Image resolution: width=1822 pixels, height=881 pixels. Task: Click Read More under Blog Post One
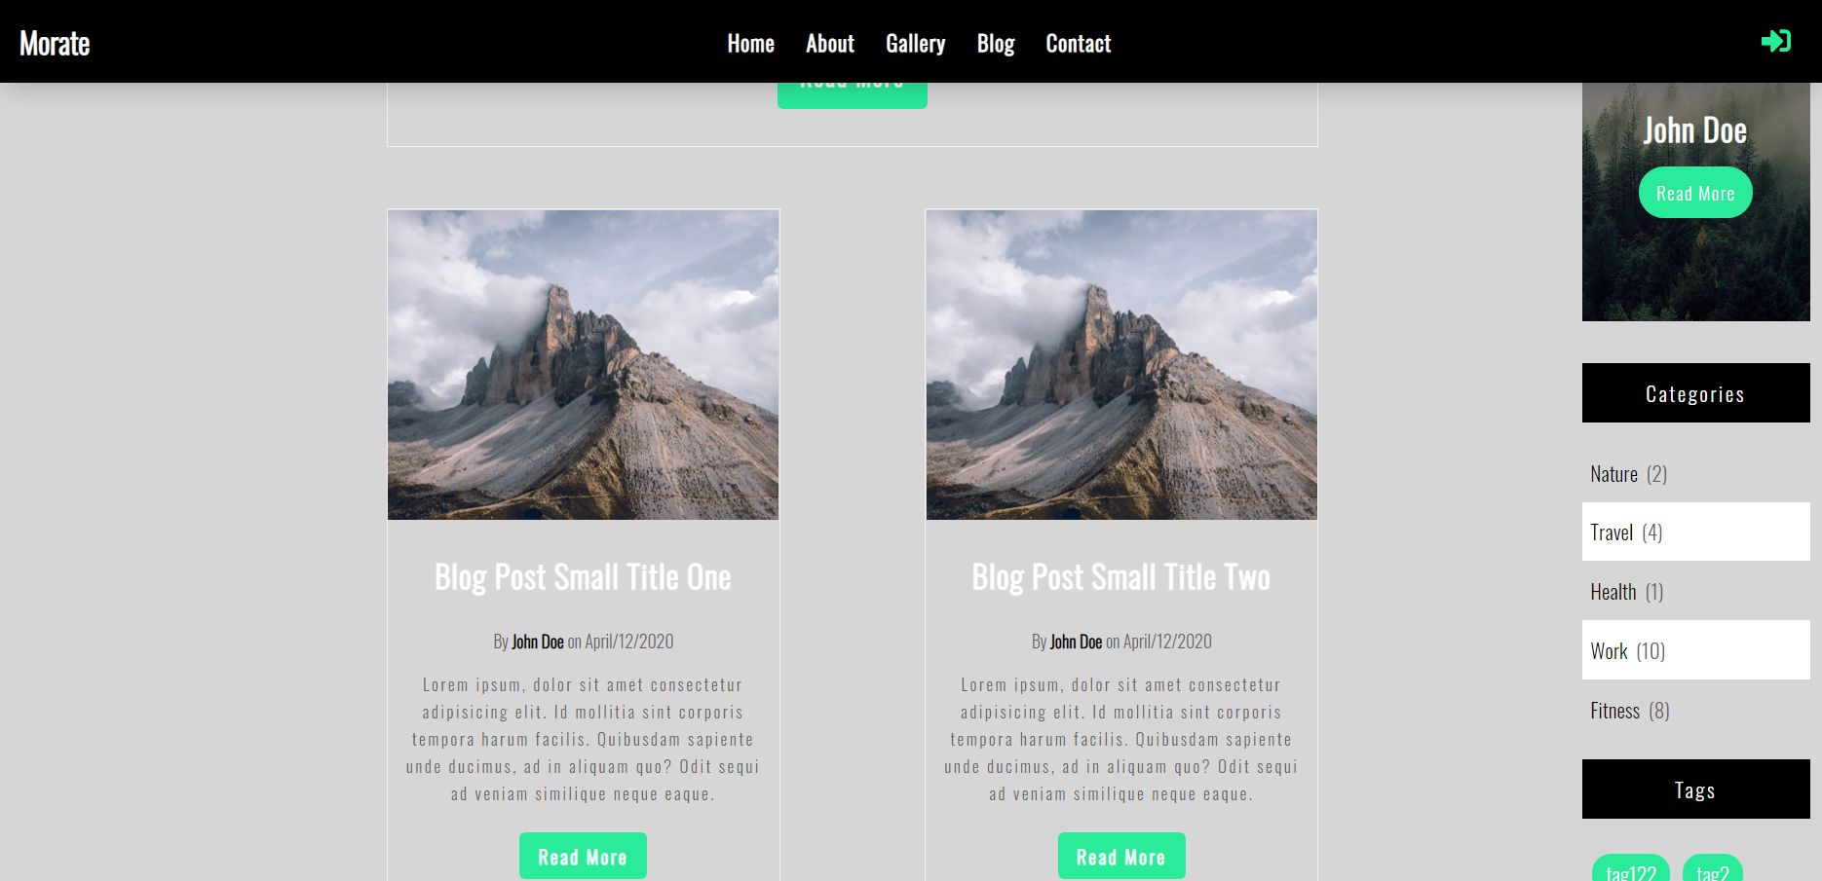pyautogui.click(x=583, y=857)
